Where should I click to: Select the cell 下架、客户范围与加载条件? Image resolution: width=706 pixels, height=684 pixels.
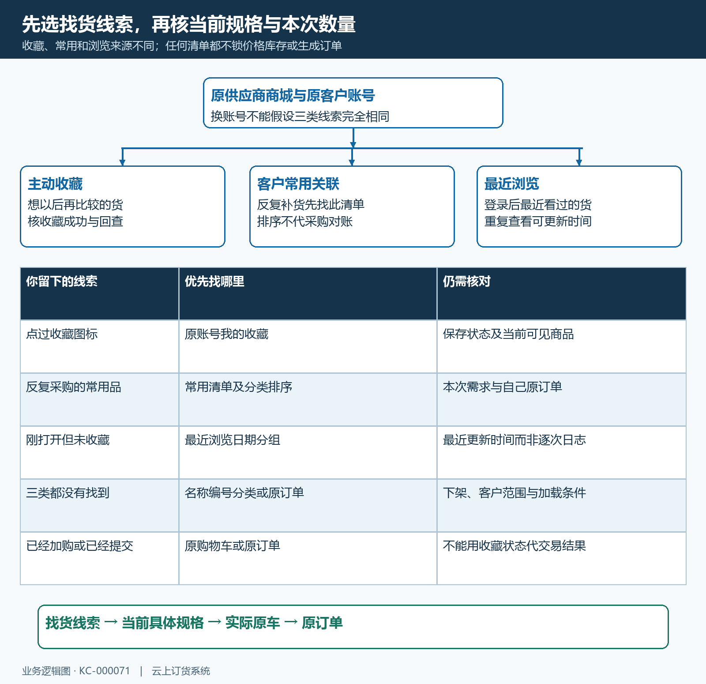pyautogui.click(x=561, y=505)
